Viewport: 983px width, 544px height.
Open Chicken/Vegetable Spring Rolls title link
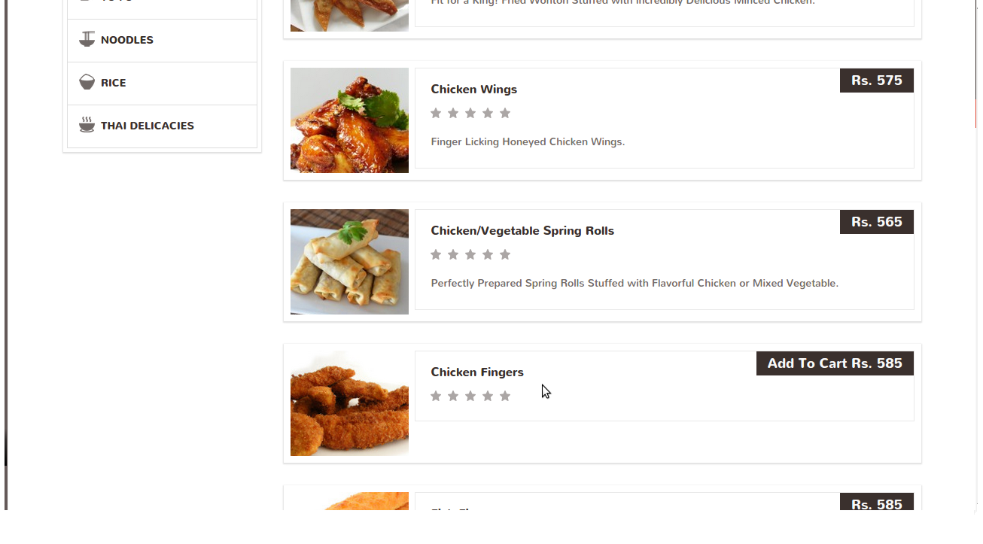coord(522,230)
